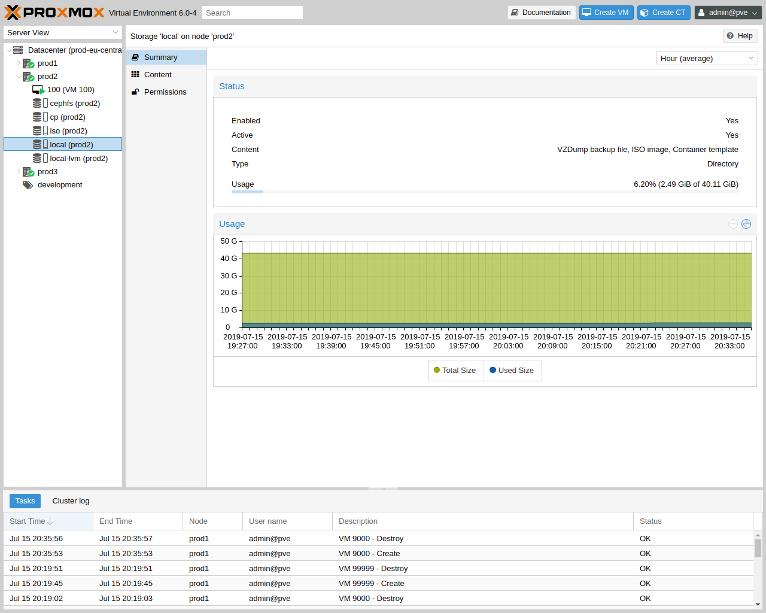Click the Datacenter server icon
This screenshot has width=766, height=613.
pyautogui.click(x=18, y=50)
